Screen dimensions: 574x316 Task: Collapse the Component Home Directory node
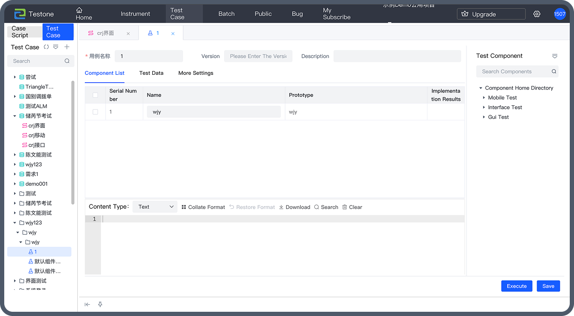pyautogui.click(x=481, y=88)
